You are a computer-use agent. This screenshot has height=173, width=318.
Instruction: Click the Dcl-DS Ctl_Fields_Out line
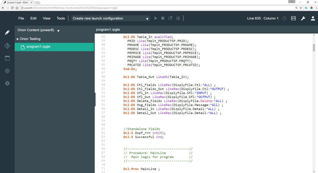[x=176, y=89]
